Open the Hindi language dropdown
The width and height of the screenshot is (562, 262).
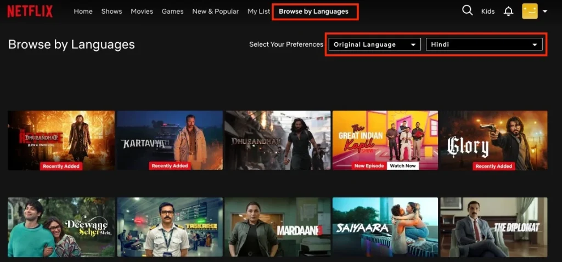pyautogui.click(x=484, y=44)
